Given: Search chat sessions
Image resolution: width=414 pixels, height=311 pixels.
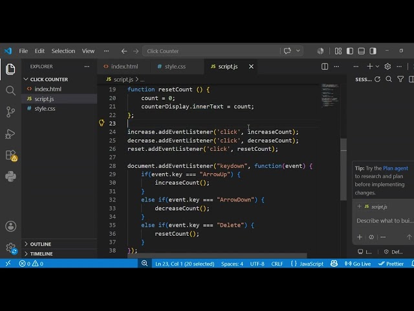Looking at the screenshot, I should 389,79.
